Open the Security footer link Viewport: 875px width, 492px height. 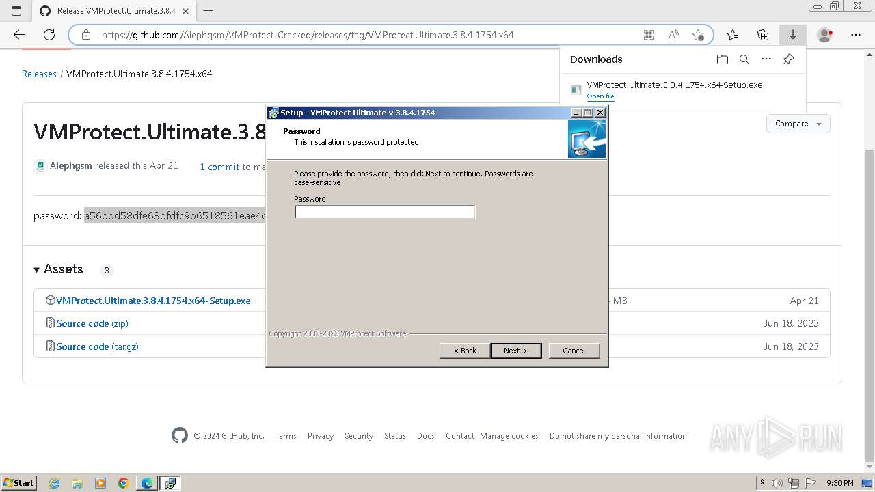pyautogui.click(x=359, y=436)
